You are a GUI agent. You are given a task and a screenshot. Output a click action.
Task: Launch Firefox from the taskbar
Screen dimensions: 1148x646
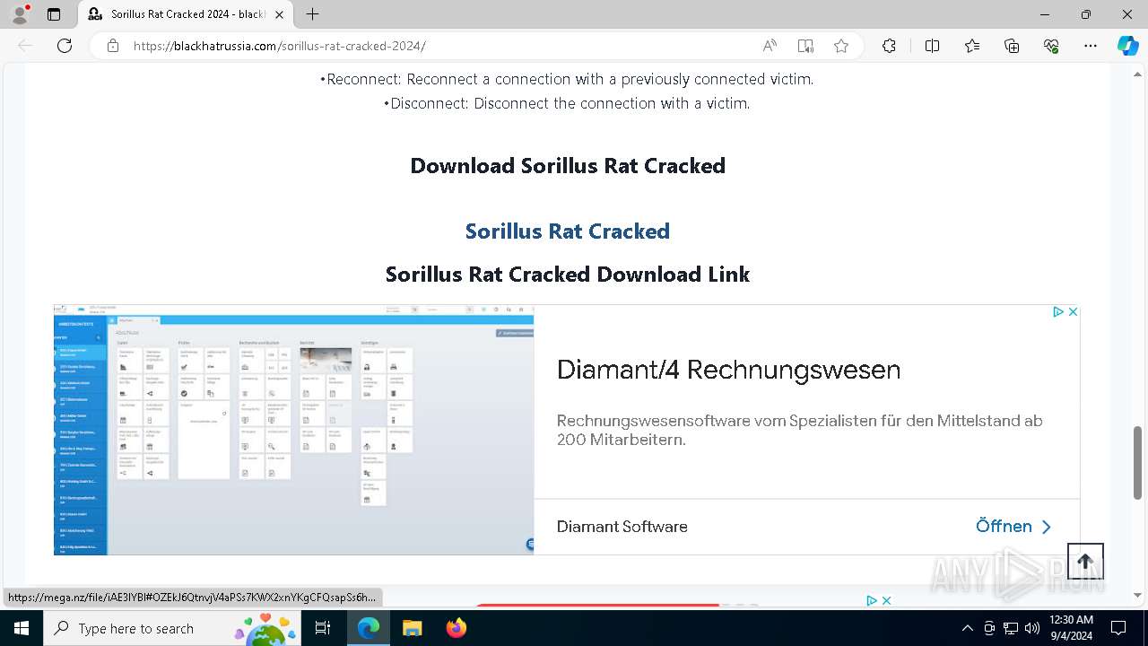457,628
